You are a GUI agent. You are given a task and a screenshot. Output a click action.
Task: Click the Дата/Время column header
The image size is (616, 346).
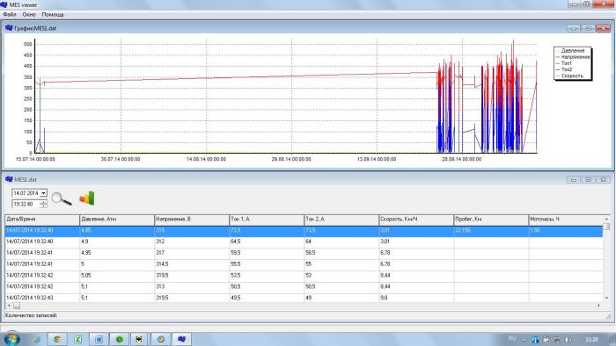42,220
